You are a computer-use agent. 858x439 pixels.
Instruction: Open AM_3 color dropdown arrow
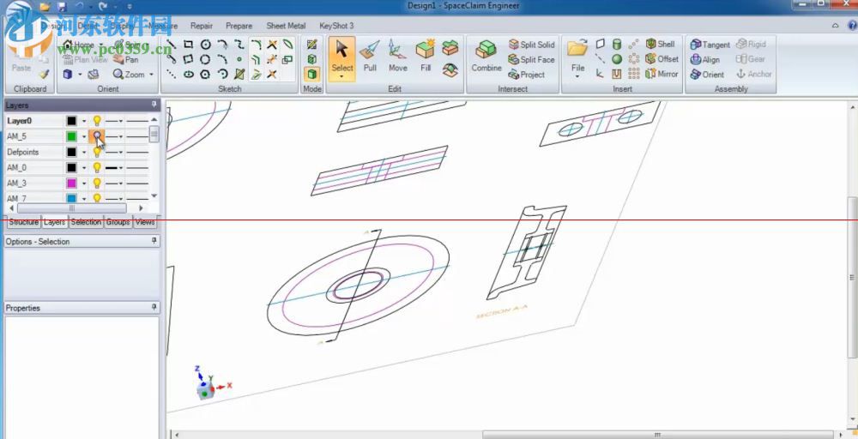tap(84, 183)
